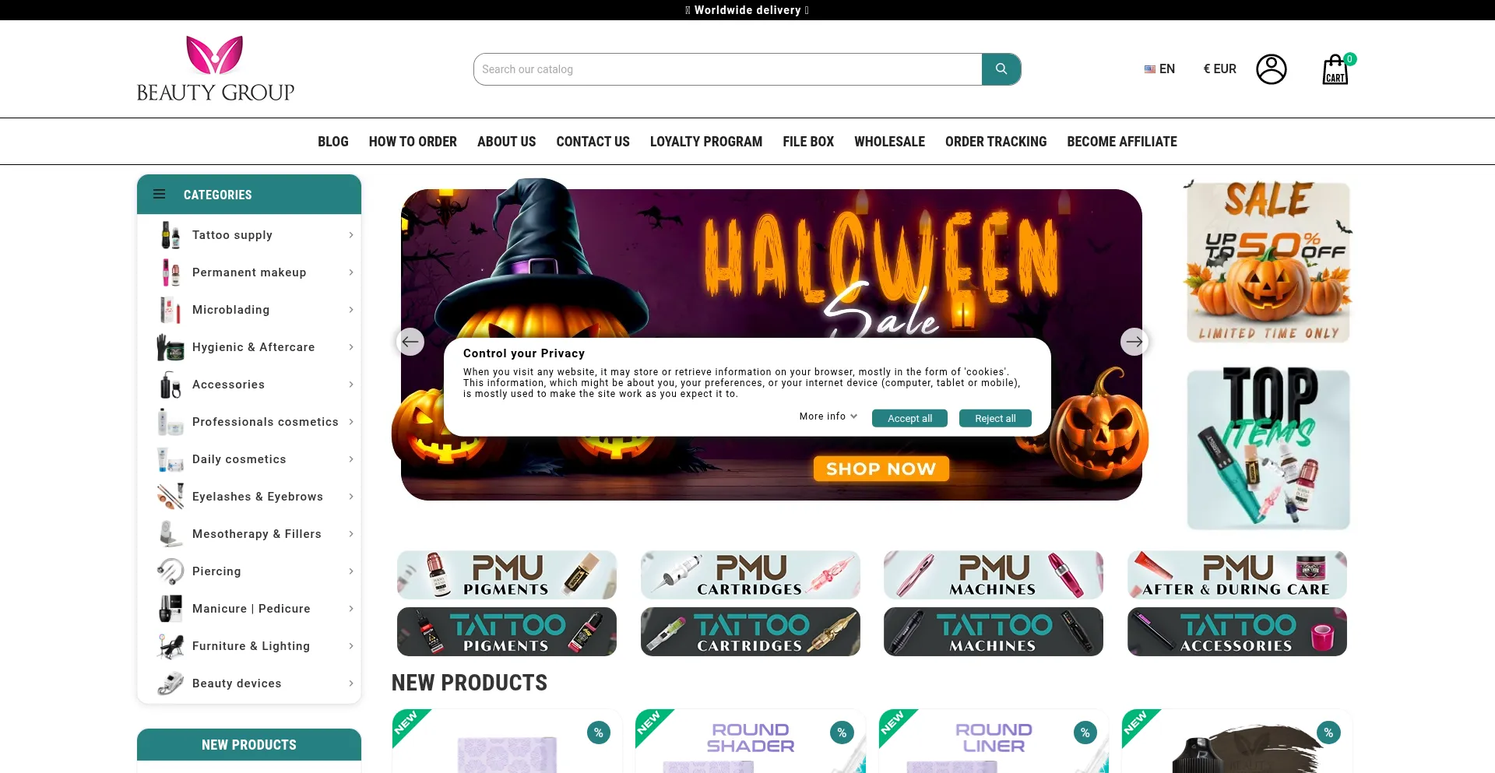
Task: Reject all cookies
Action: coord(995,418)
